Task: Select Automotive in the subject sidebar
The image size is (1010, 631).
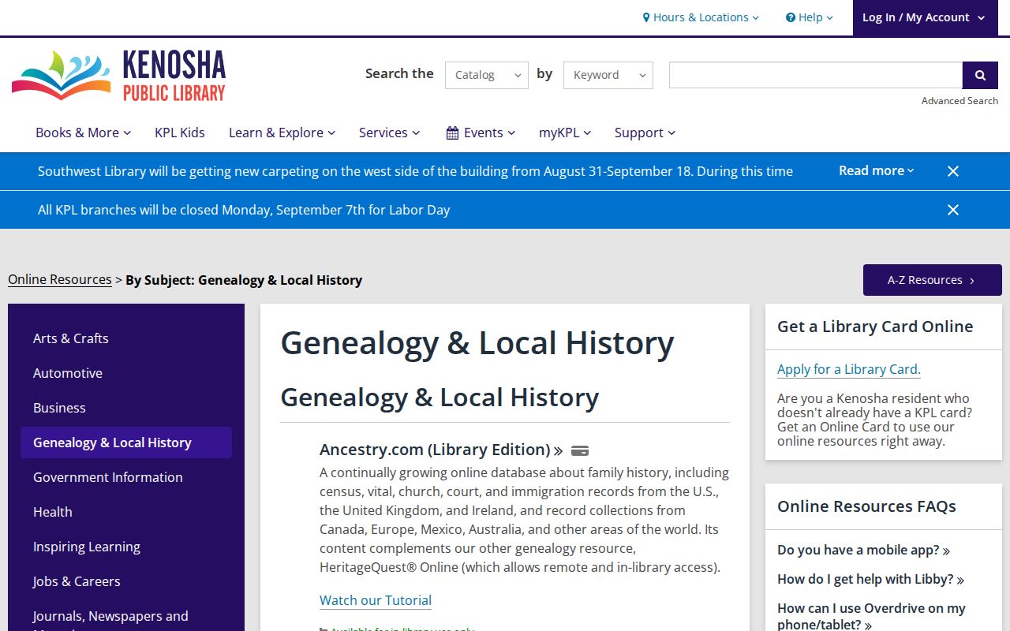Action: 126,373
